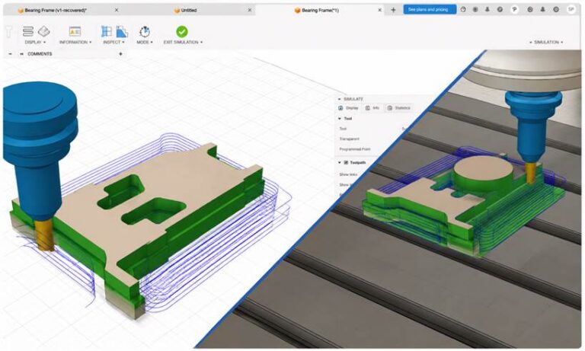Click the round boss on right viewport part
Viewport: 585px width, 351px height.
[483, 174]
